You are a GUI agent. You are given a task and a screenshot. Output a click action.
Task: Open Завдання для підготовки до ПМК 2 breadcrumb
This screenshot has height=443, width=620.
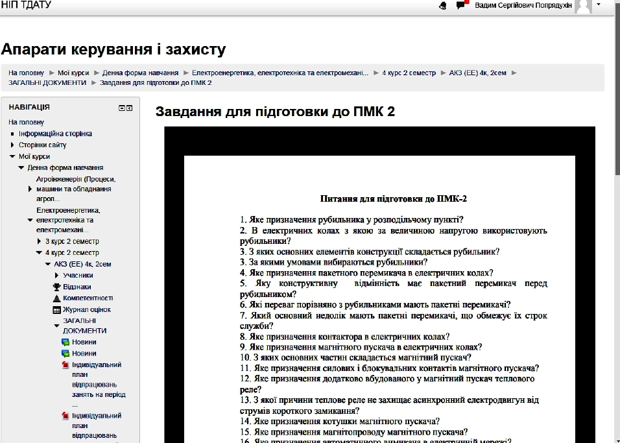(156, 82)
